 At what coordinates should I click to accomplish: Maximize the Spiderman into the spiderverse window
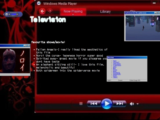point(157,13)
